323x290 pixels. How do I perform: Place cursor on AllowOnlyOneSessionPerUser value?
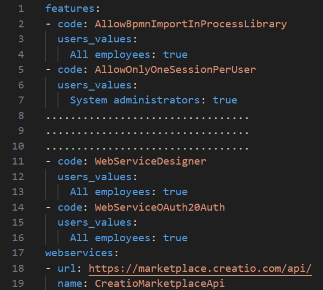tap(175, 70)
